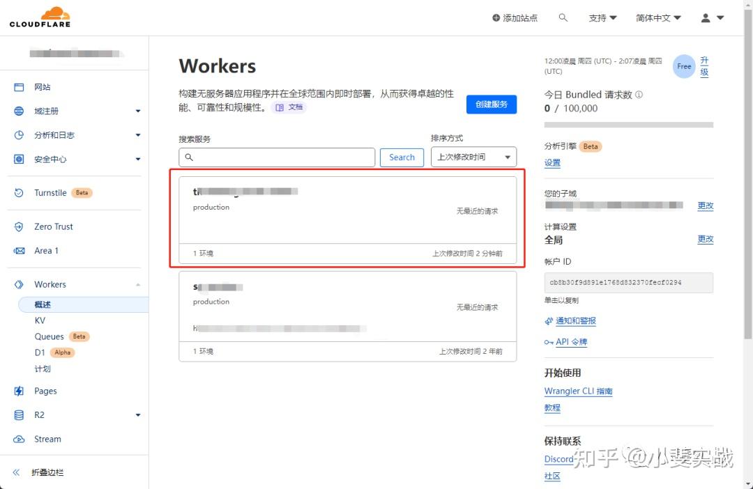
Task: Open Stream in sidebar
Action: tap(47, 439)
